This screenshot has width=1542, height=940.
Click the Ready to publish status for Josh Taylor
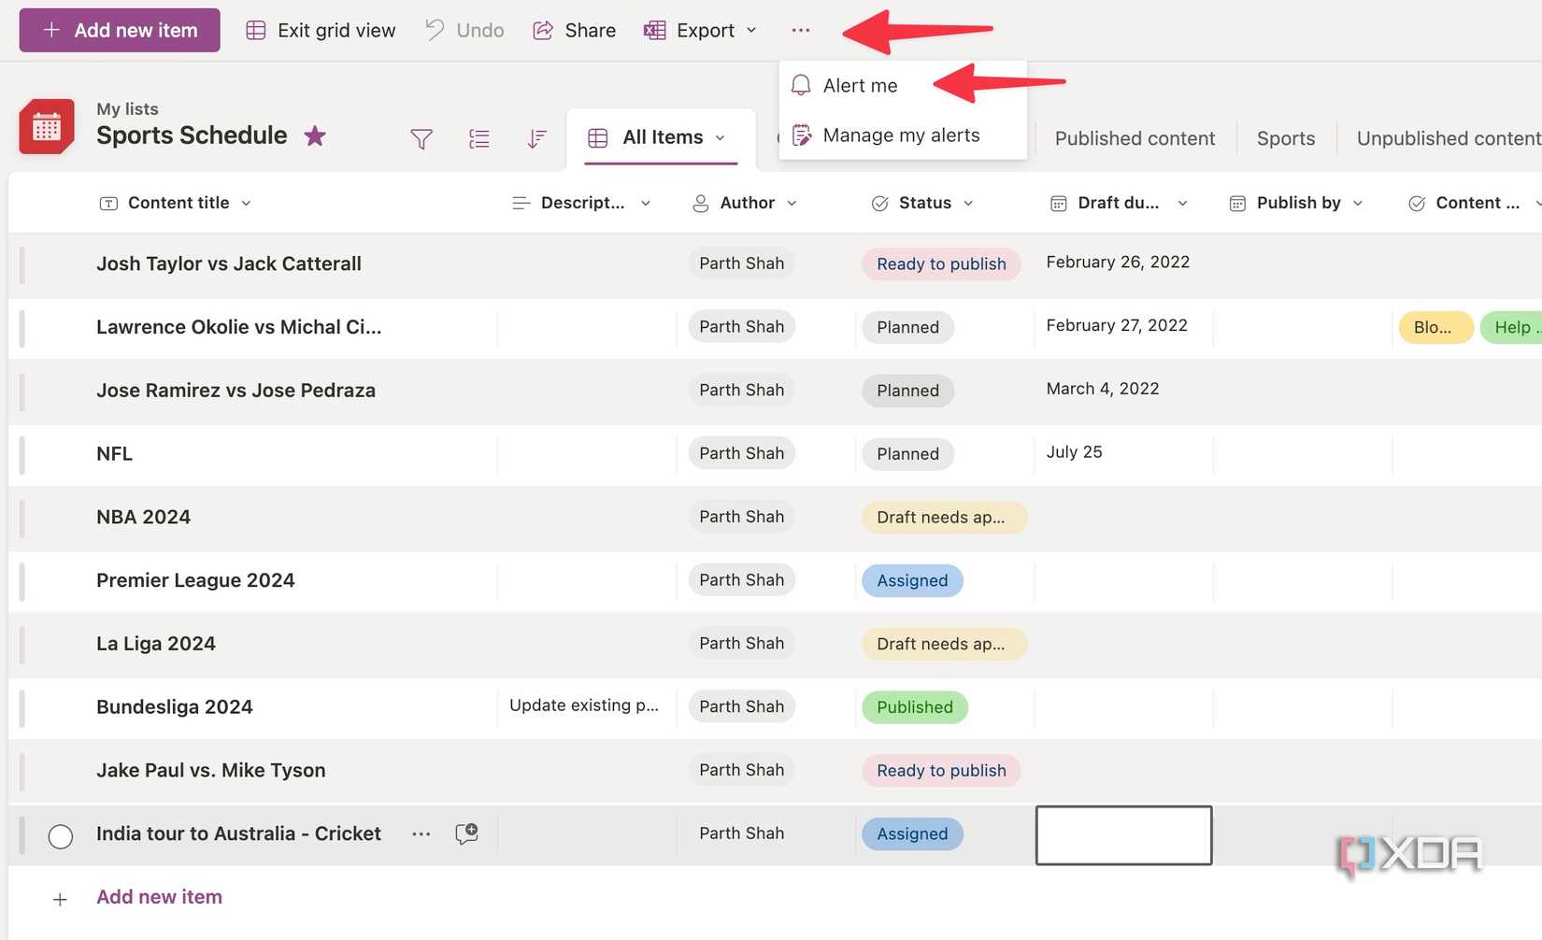pyautogui.click(x=941, y=263)
